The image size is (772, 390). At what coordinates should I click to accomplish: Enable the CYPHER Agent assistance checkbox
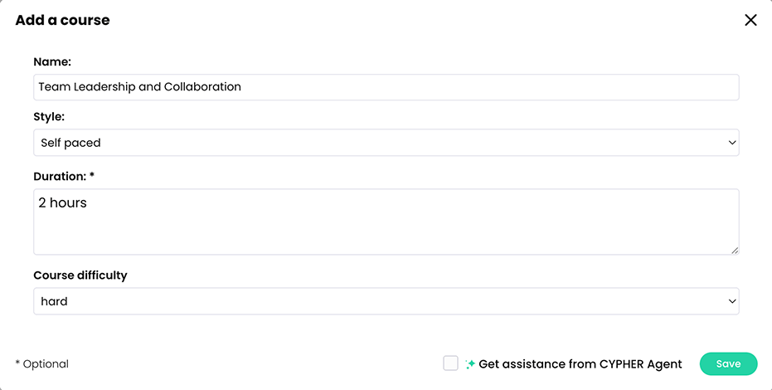point(450,363)
